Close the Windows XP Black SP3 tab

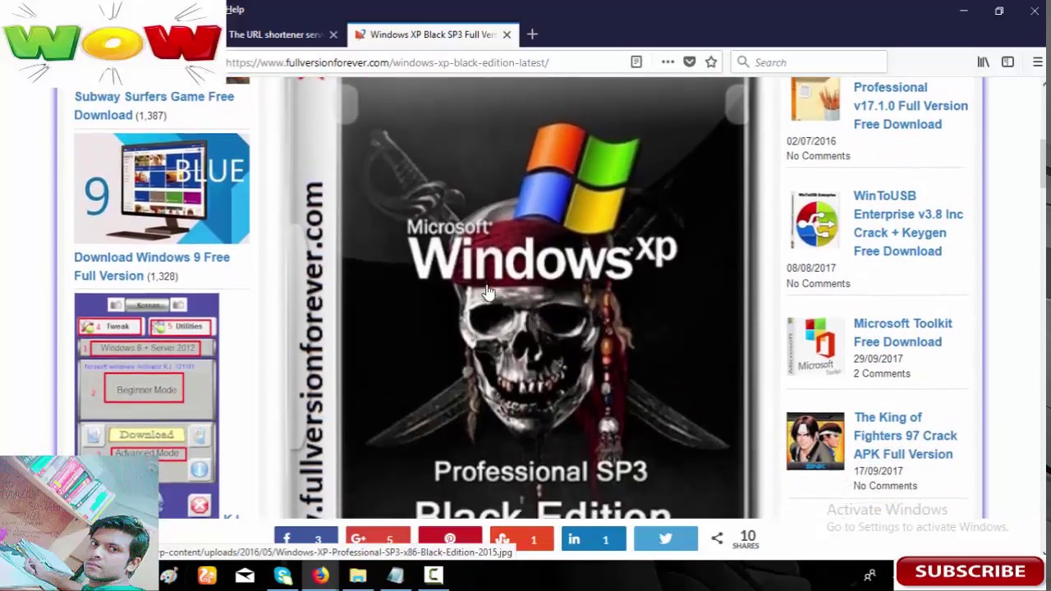coord(507,34)
